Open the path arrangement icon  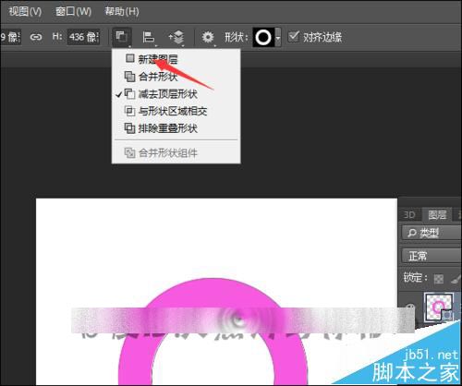(x=176, y=37)
